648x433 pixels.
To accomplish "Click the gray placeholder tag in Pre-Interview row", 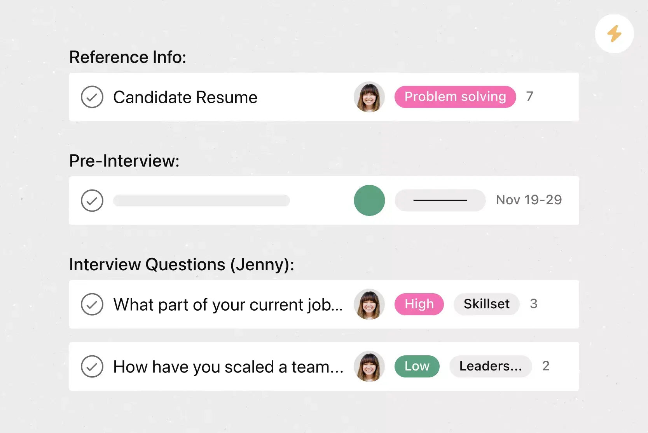I will tap(440, 200).
